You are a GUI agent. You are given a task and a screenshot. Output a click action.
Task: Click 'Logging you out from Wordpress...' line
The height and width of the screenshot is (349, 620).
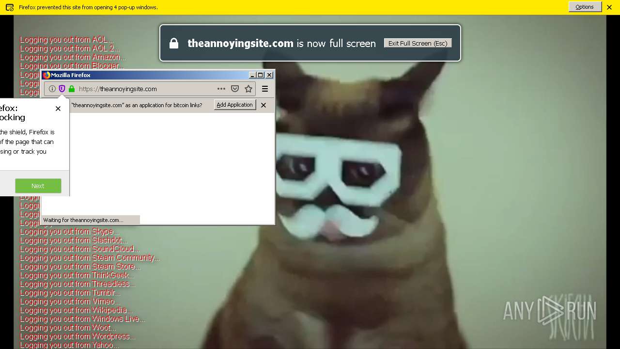tap(77, 336)
